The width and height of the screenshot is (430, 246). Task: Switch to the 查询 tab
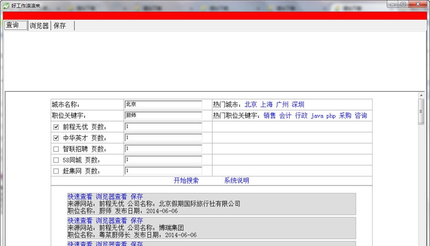(16, 25)
